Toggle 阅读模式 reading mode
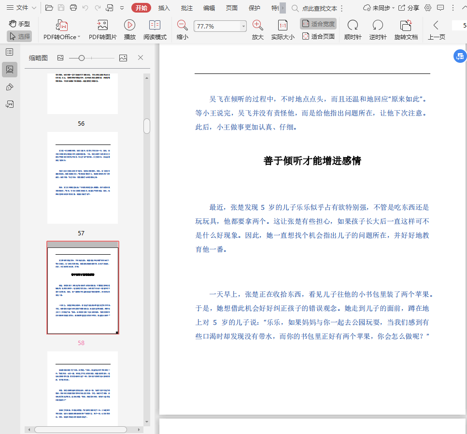467x434 pixels. [155, 26]
